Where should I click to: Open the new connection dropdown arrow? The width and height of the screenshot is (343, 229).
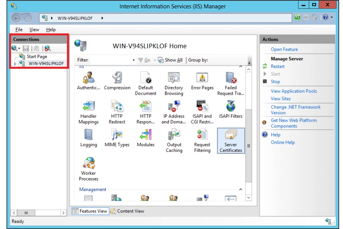(19, 48)
